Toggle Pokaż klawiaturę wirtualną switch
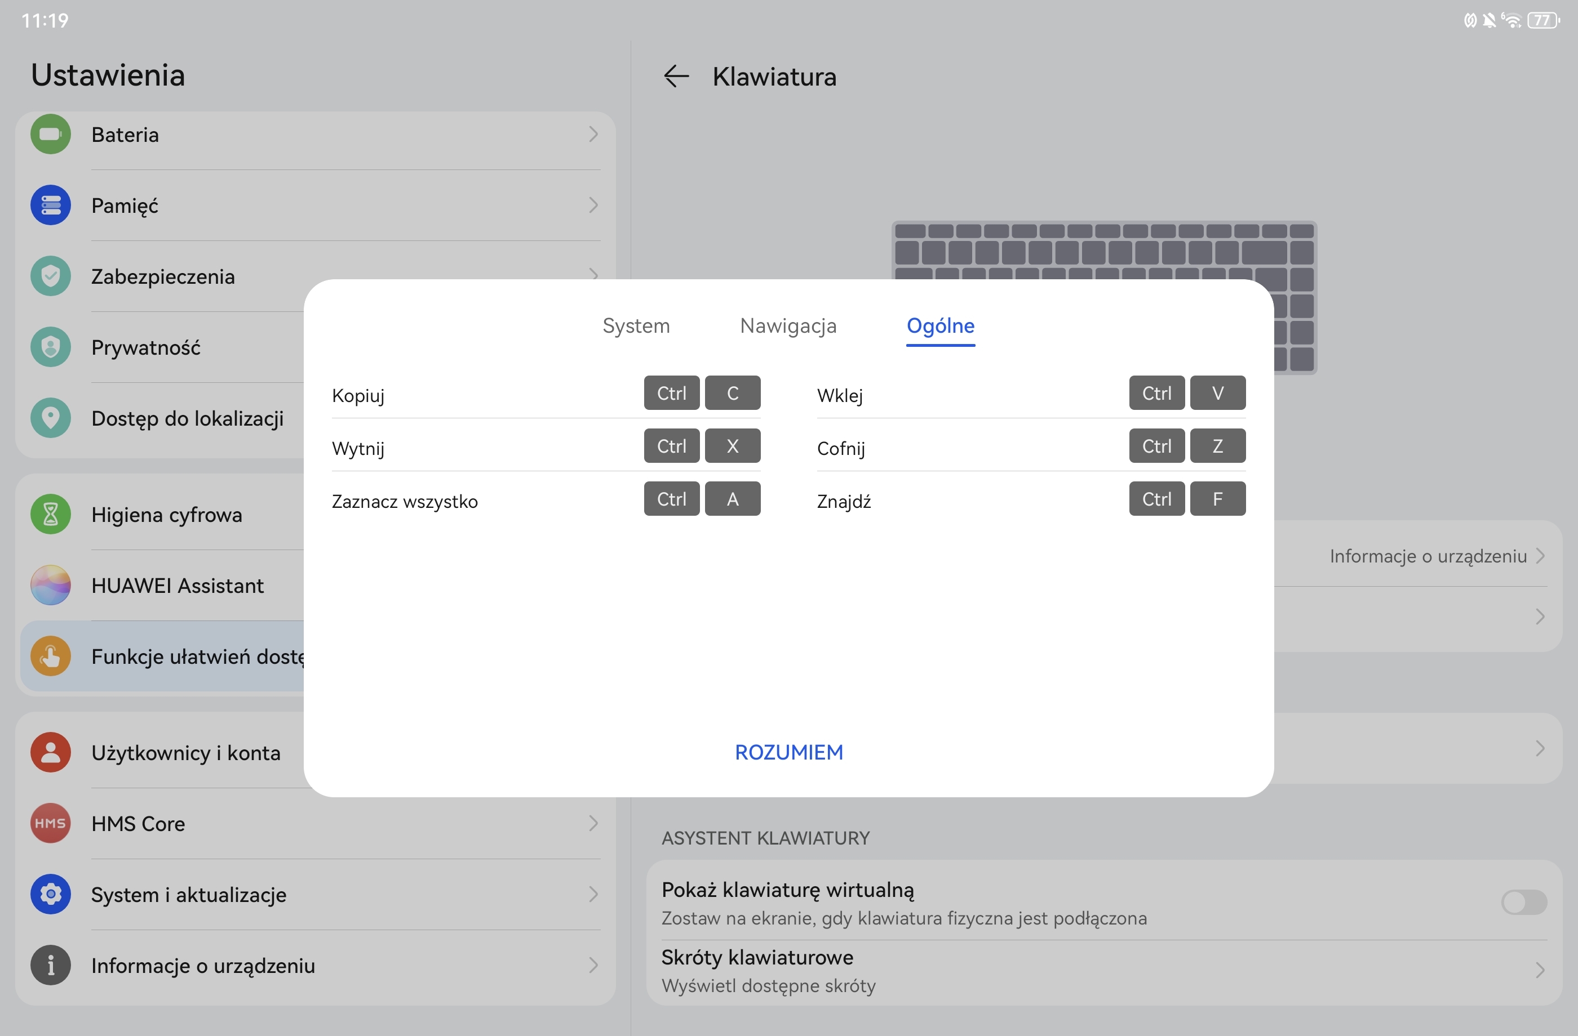The height and width of the screenshot is (1036, 1578). click(1524, 902)
